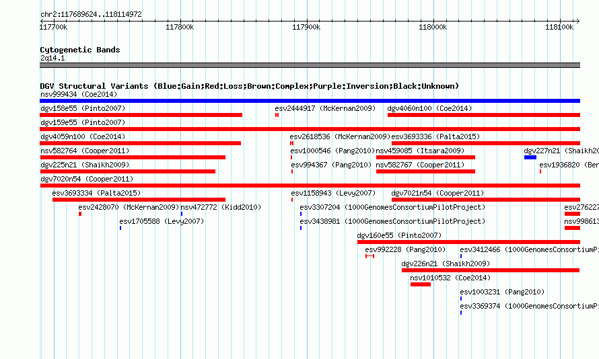Click the esv2428070 (McKernan2009) label
599x359 pixels.
129,207
